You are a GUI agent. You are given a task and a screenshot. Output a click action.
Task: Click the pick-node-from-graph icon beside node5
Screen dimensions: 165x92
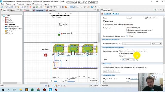pyautogui.click(x=137, y=60)
